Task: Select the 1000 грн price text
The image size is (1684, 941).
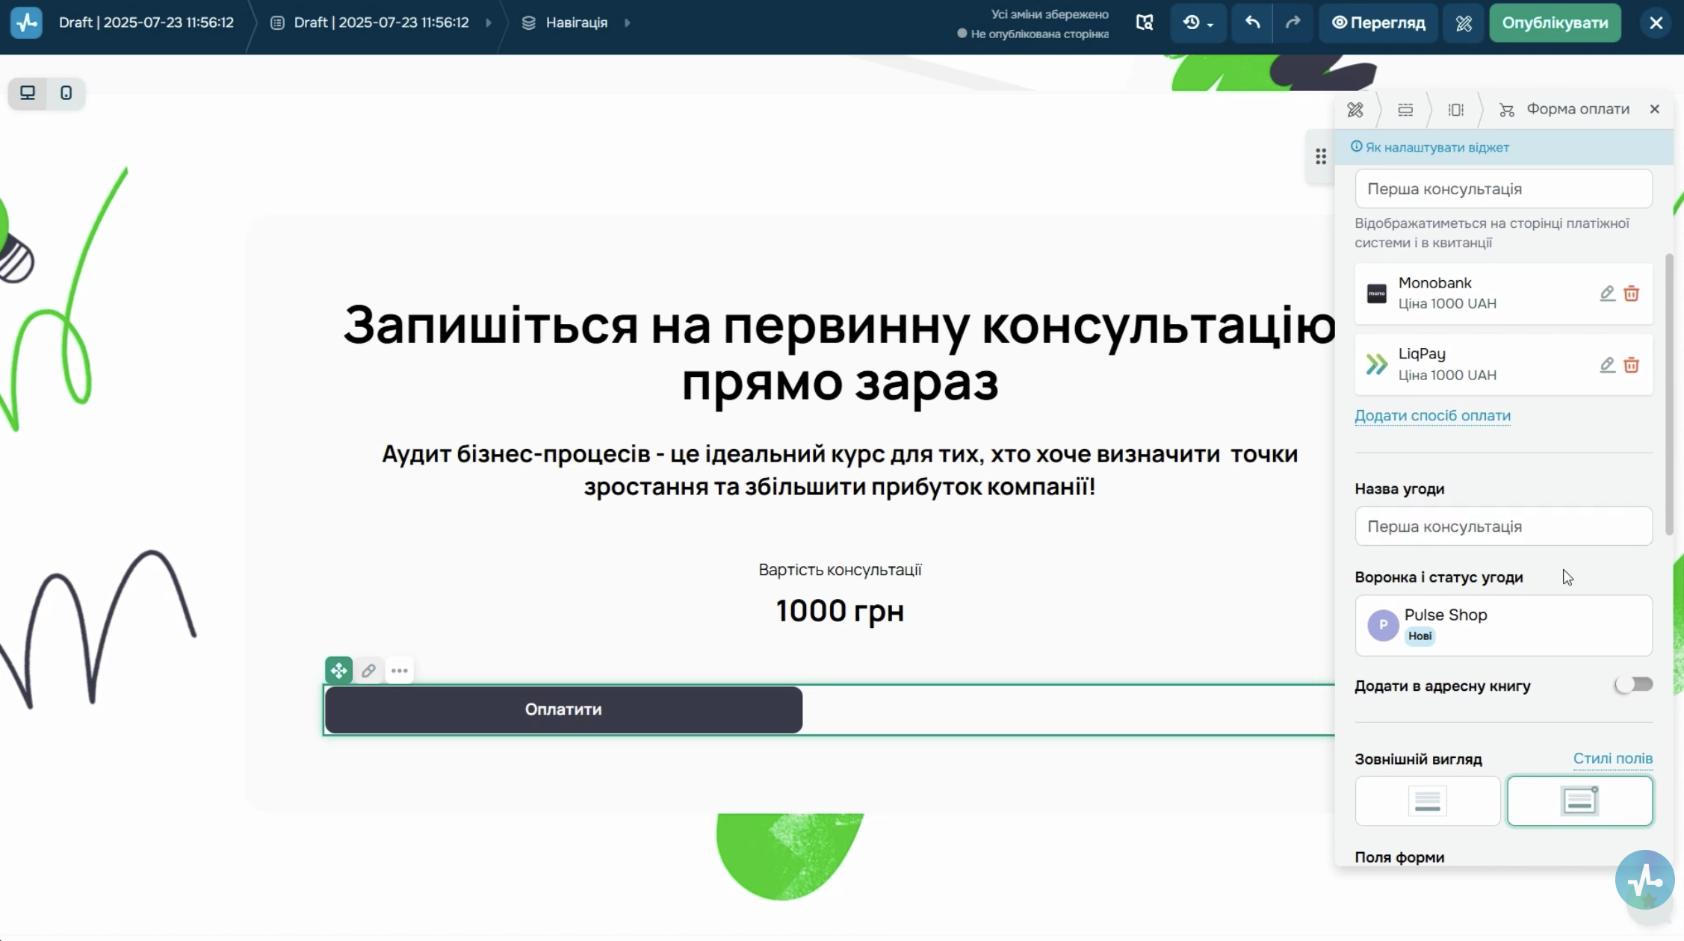Action: 840,611
